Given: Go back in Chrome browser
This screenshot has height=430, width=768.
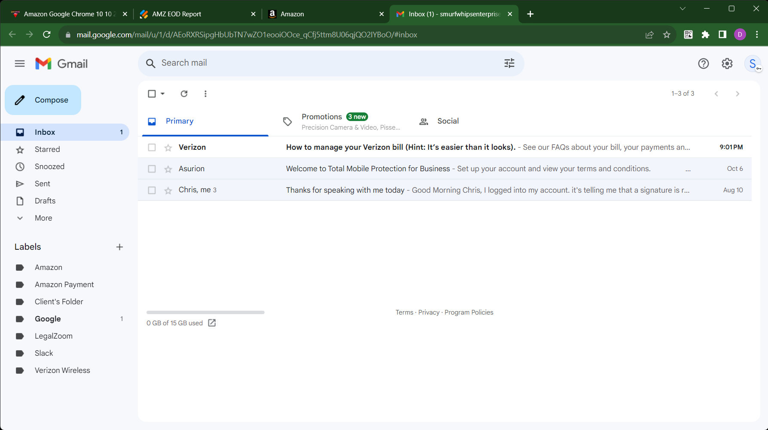Looking at the screenshot, I should click(12, 35).
